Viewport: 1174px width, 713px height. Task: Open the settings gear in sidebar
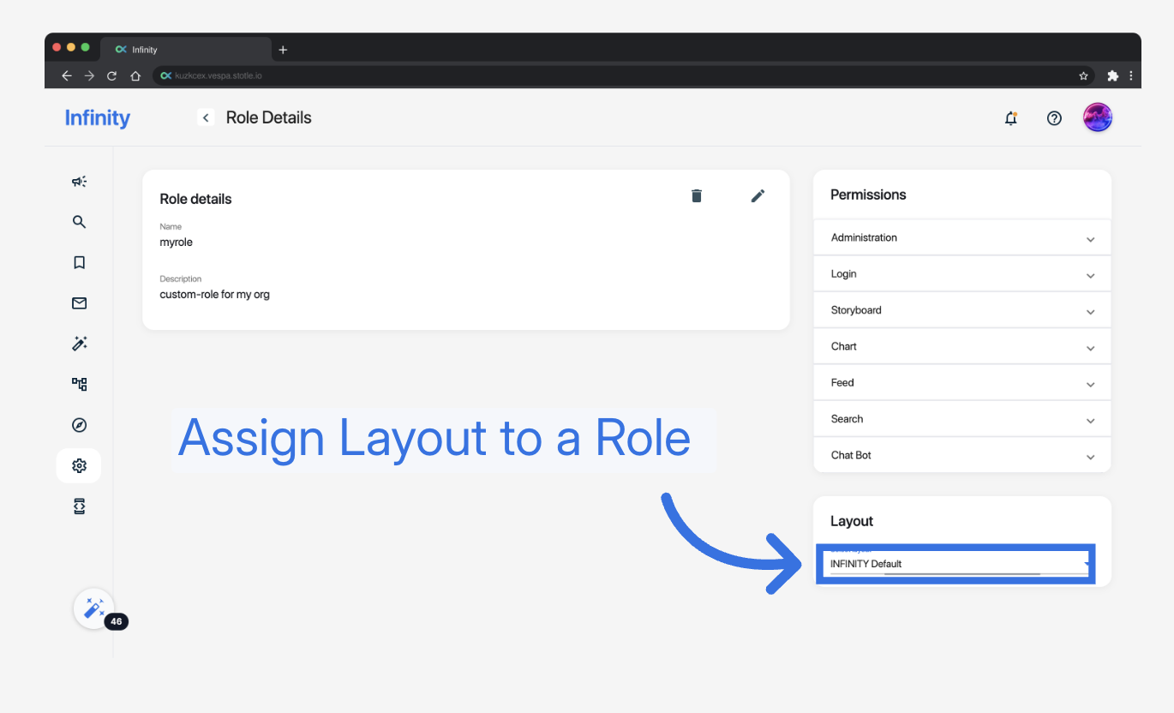pos(79,466)
